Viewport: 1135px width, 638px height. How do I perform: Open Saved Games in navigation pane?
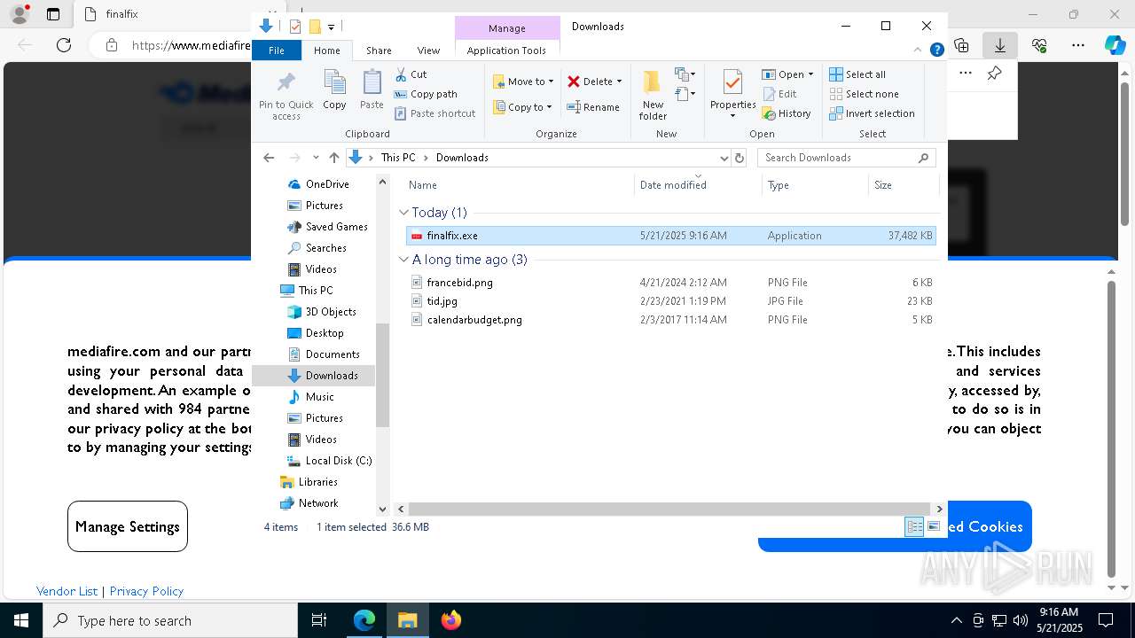pos(327,227)
